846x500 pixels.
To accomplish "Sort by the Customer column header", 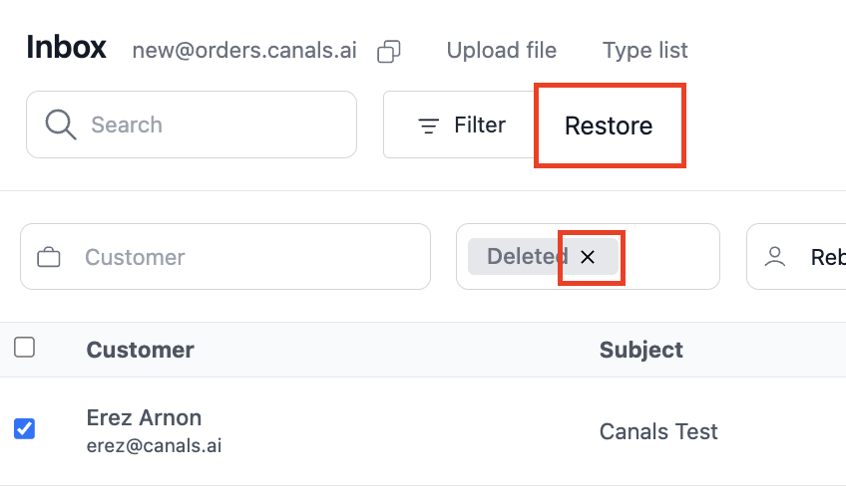I will 141,350.
